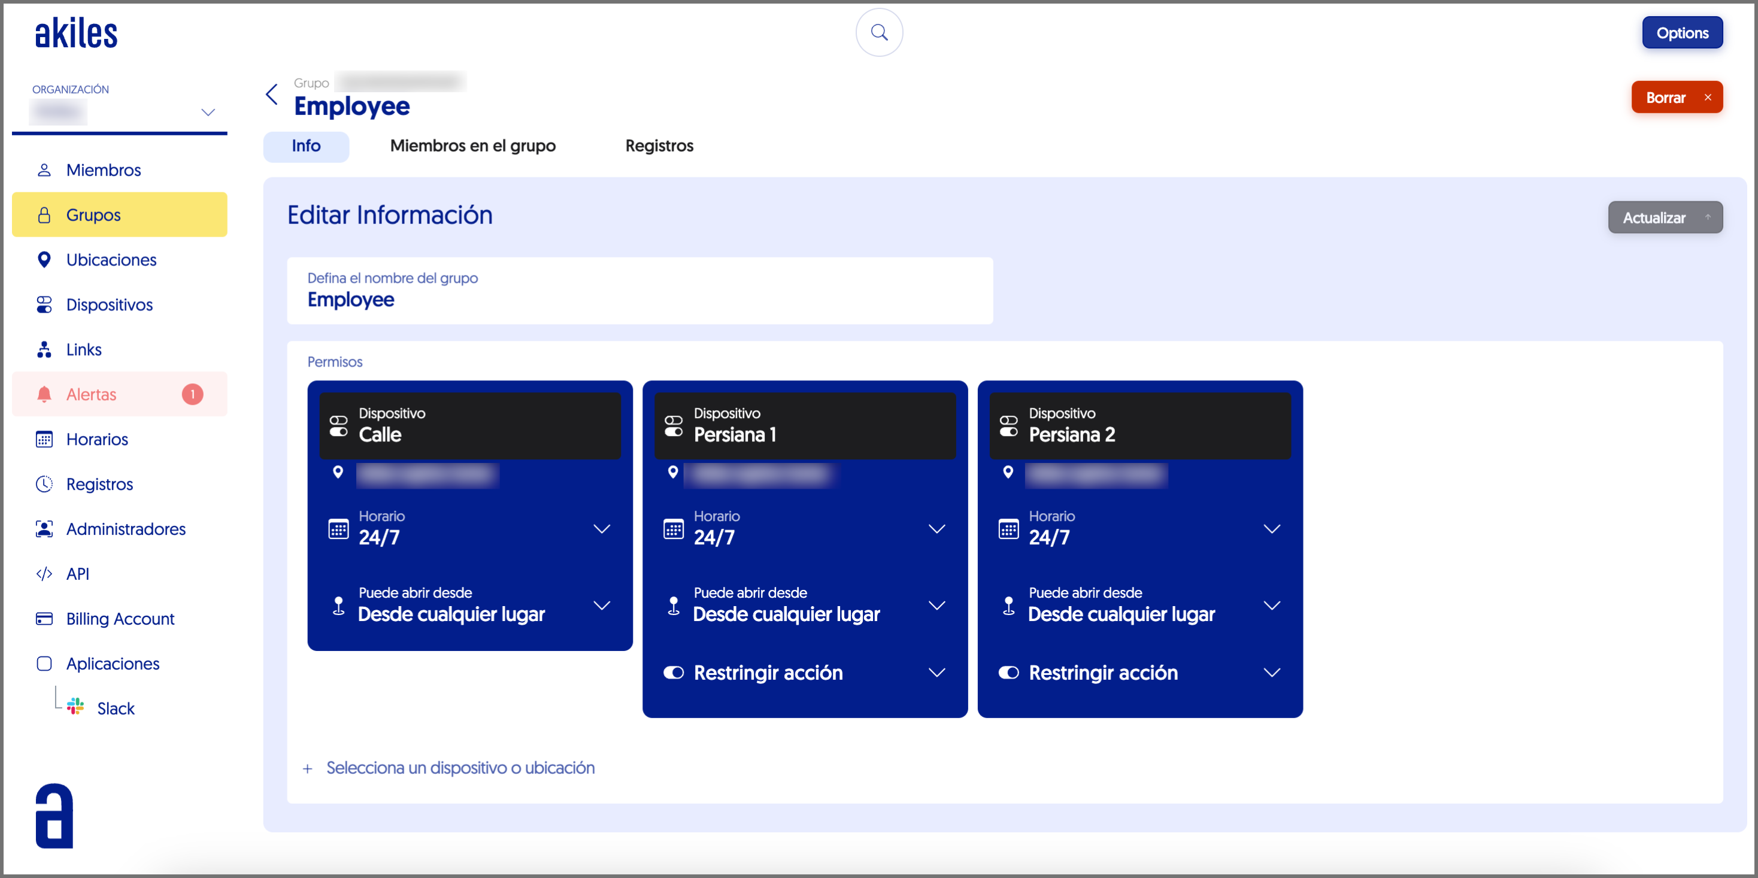The width and height of the screenshot is (1758, 878).
Task: Toggle Restringir acción on Persiana 2
Action: [x=1008, y=673]
